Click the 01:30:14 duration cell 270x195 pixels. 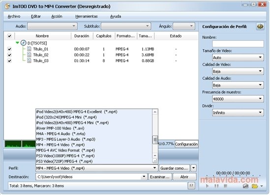coord(82,61)
